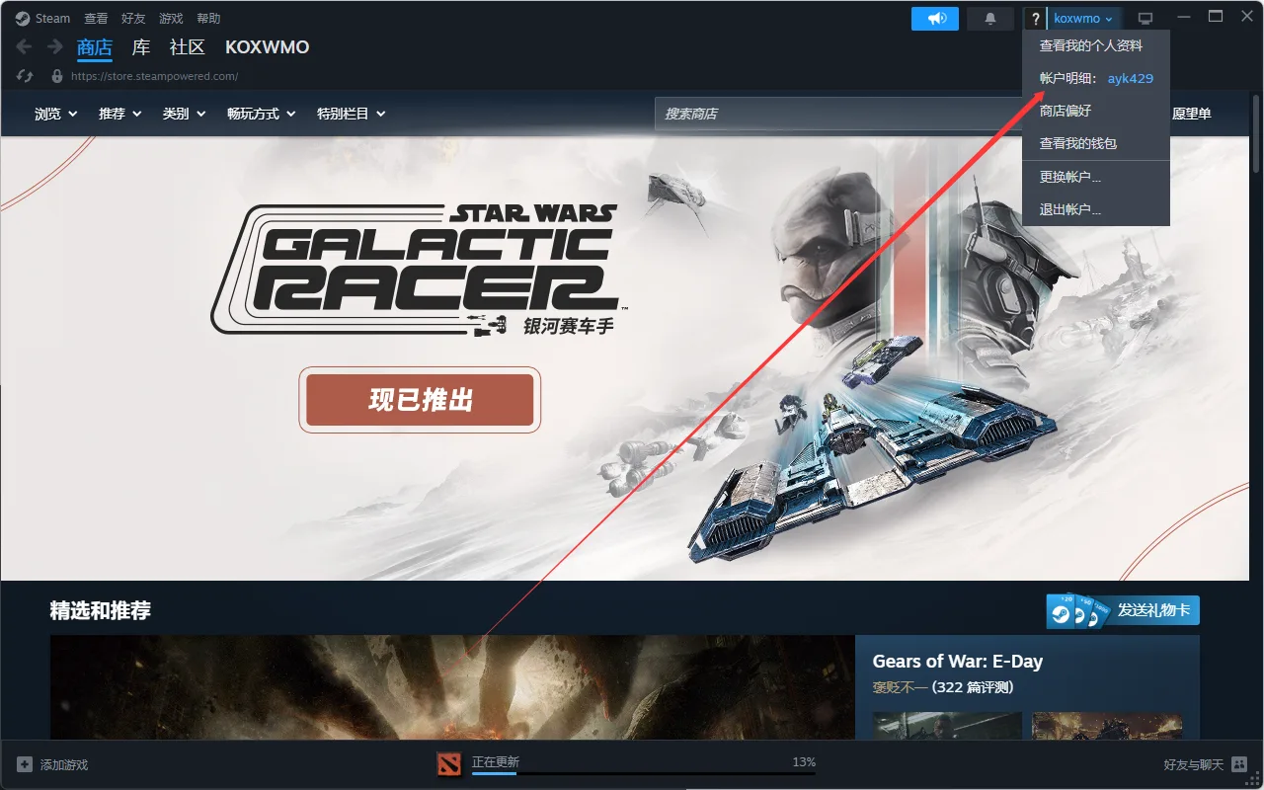Click the store.steampowered.com URL text
Screen dimensions: 1264x790
(x=155, y=76)
